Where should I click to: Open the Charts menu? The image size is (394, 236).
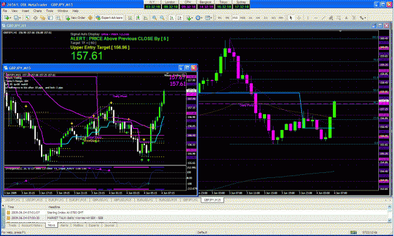[x=37, y=11]
